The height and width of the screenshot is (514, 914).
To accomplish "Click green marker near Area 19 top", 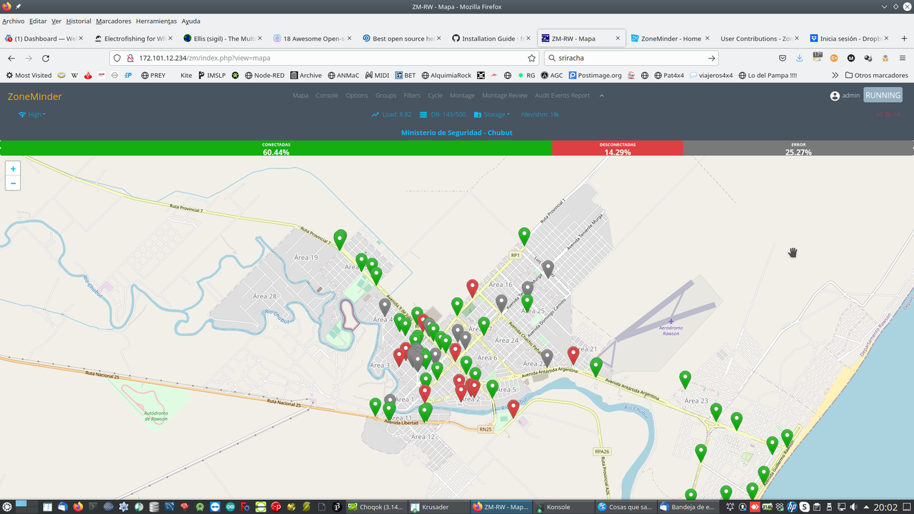I will [341, 239].
